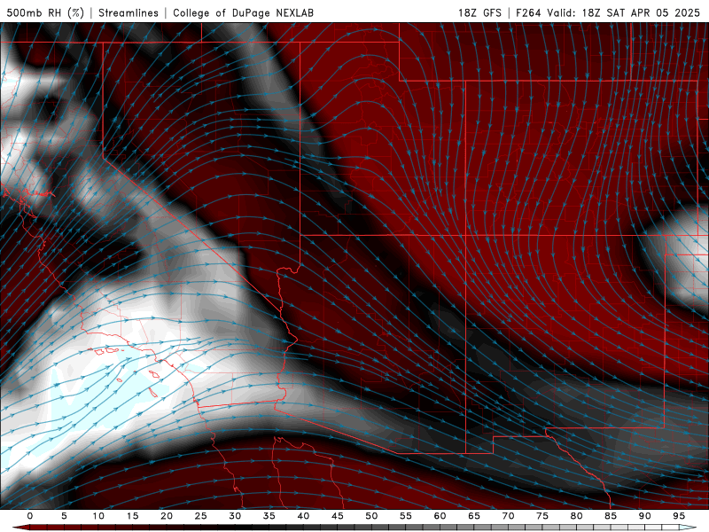Click the "F264" forecast hour text
This screenshot has width=709, height=532.
coord(528,12)
